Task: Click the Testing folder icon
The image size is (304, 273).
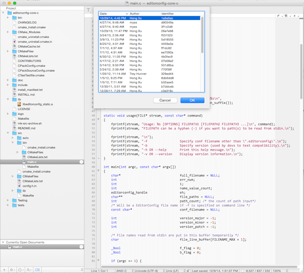Action: pos(14,200)
